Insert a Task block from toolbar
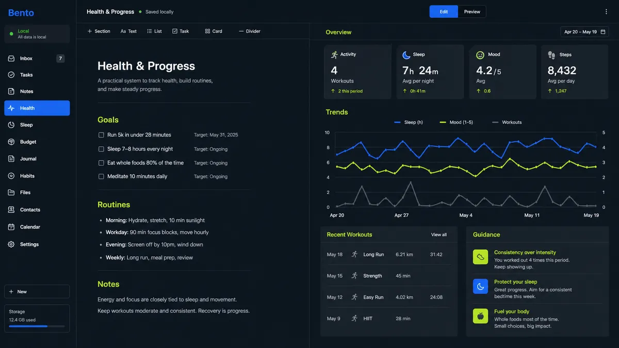Screen dimensions: 619x348 click(x=181, y=31)
